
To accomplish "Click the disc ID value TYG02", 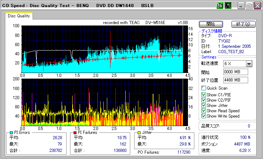I will pyautogui.click(x=224, y=41).
